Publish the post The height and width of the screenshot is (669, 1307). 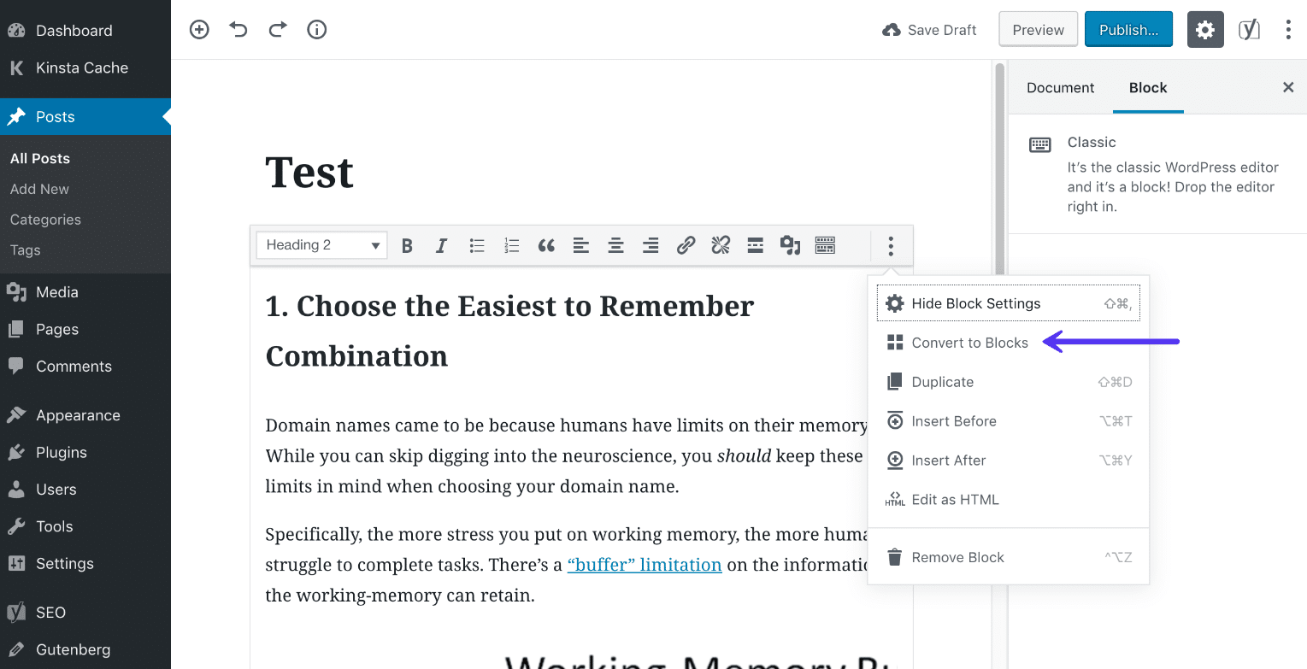tap(1128, 28)
